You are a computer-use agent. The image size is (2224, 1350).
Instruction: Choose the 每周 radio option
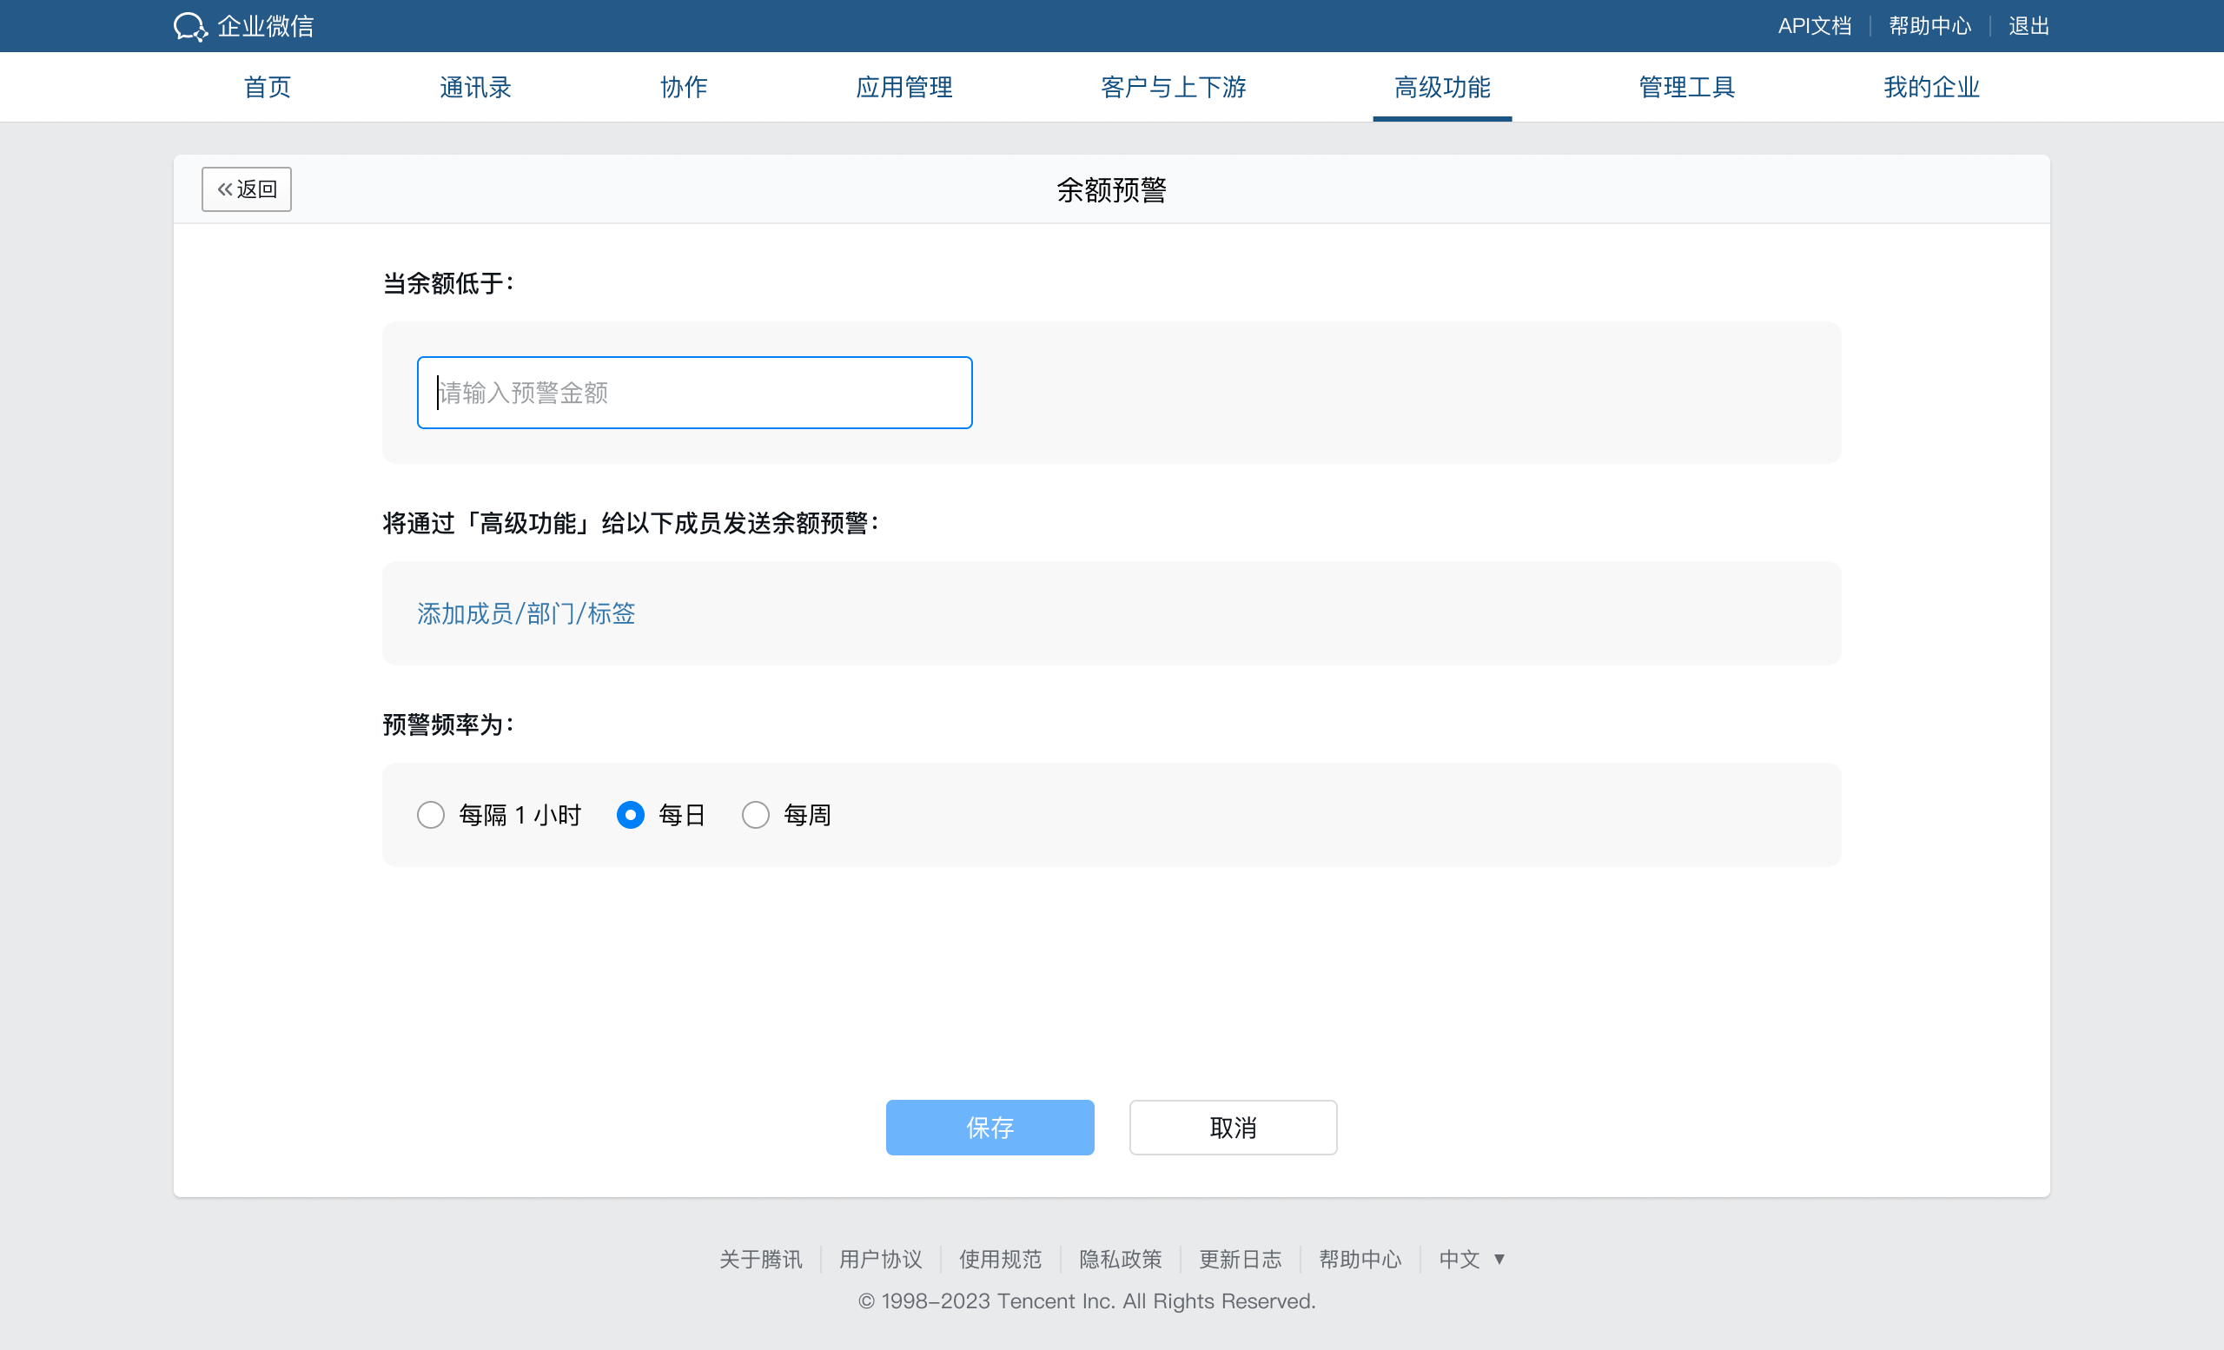coord(756,815)
